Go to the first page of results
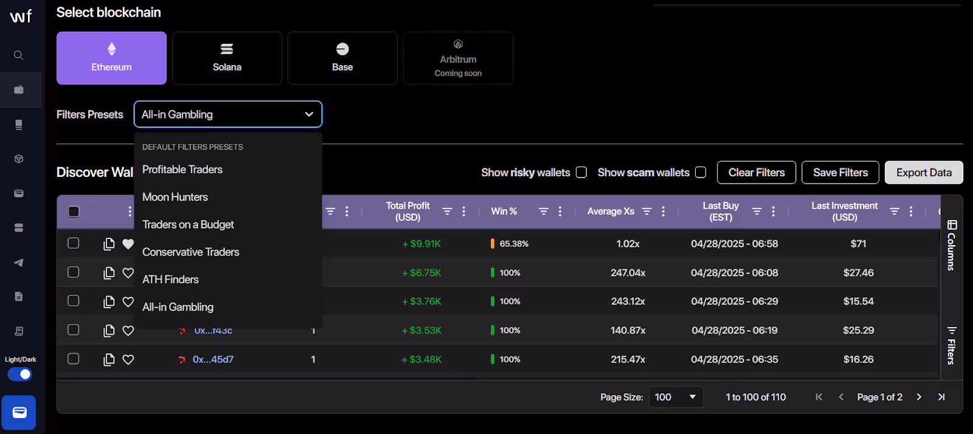Image resolution: width=973 pixels, height=434 pixels. pyautogui.click(x=819, y=397)
